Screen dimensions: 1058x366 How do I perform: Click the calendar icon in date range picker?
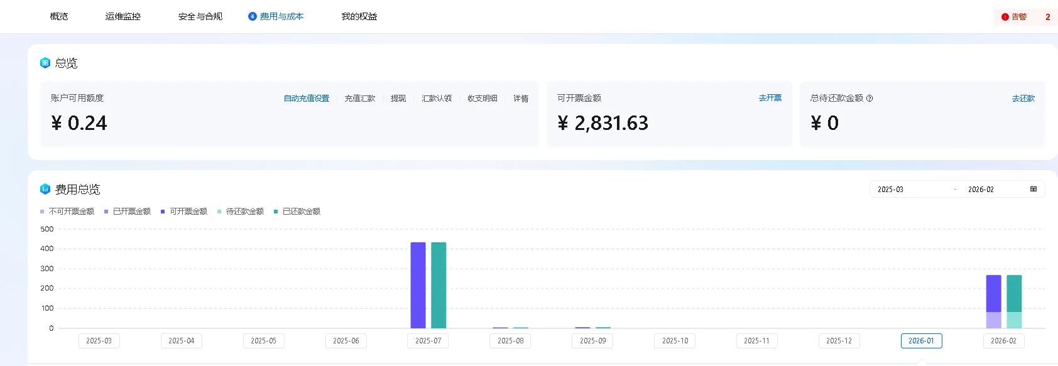click(x=1033, y=189)
